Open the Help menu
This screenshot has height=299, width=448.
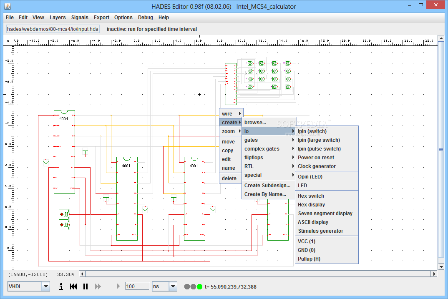pyautogui.click(x=164, y=18)
